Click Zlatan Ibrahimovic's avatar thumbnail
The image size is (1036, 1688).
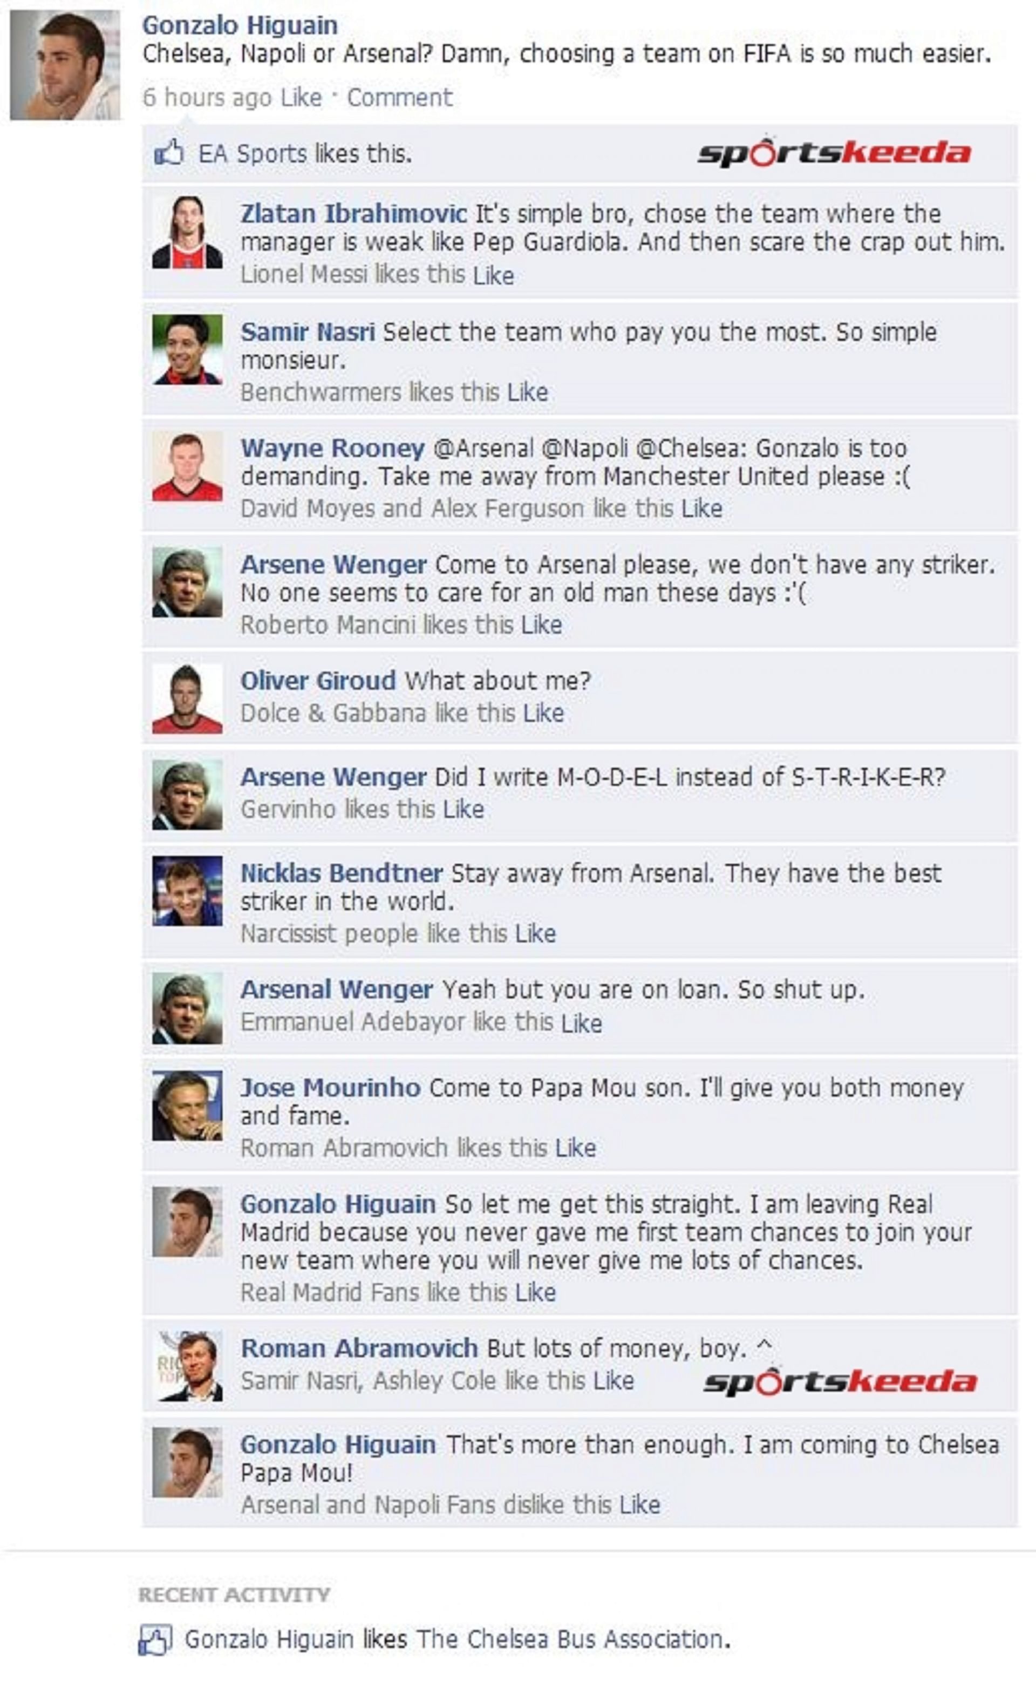click(x=187, y=232)
